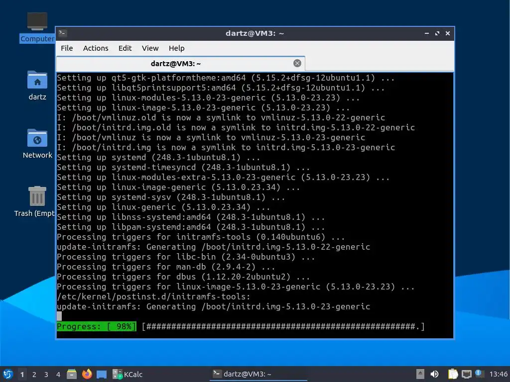Close the terminal window
The height and width of the screenshot is (382, 510).
[448, 33]
